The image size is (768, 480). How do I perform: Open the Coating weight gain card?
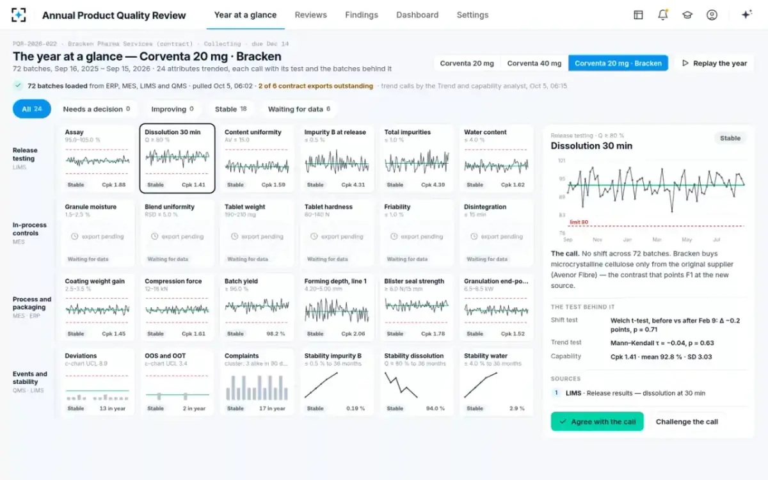[97, 307]
